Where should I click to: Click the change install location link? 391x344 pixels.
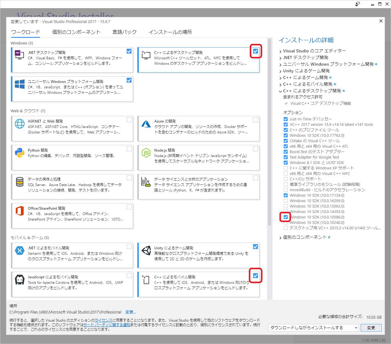click(131, 312)
